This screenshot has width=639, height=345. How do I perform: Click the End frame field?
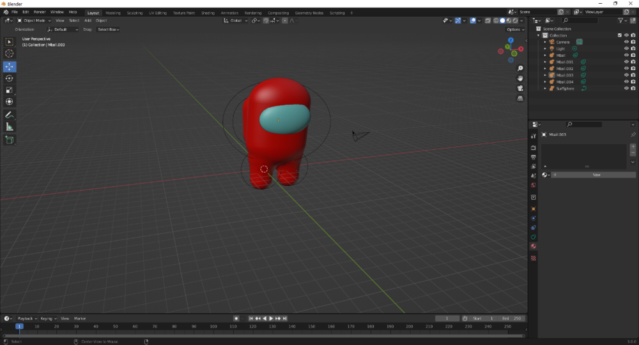coord(512,319)
